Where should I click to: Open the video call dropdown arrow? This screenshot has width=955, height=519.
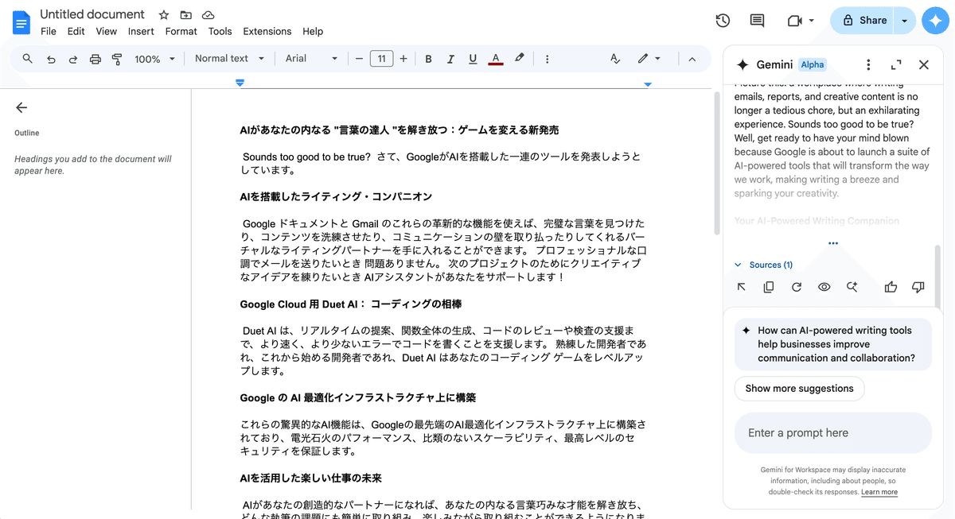(x=811, y=21)
